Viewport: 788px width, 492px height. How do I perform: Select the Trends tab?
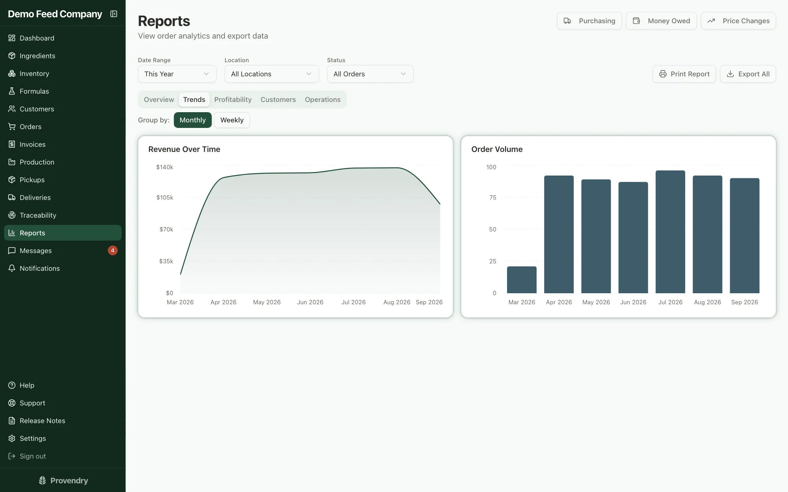point(194,100)
